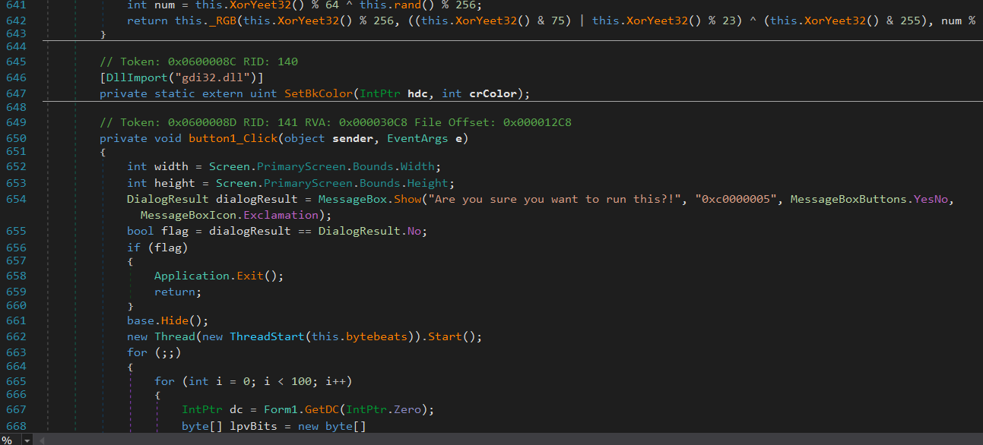Click the SetBkColor method name

click(319, 93)
